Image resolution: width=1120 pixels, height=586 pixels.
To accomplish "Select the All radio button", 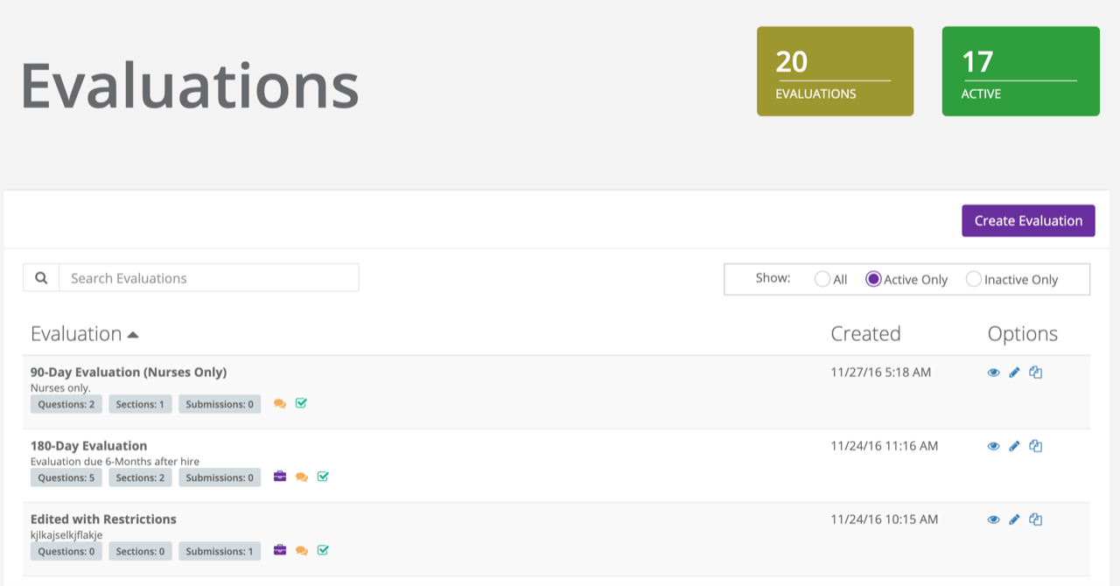I will (x=822, y=280).
